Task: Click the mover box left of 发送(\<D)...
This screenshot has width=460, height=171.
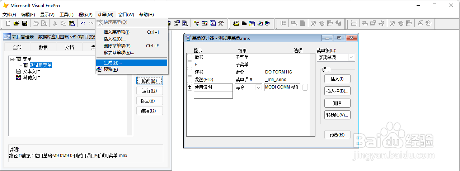Action: click(x=190, y=80)
